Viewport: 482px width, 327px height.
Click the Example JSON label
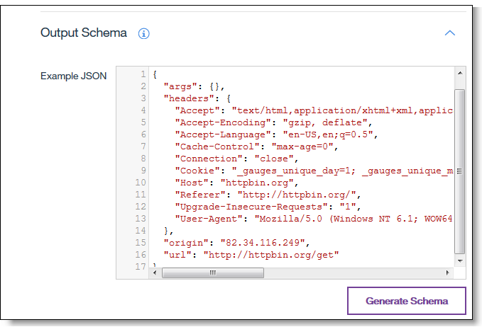[x=74, y=76]
